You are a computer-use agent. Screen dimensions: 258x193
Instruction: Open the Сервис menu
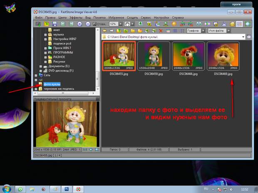click(146, 17)
